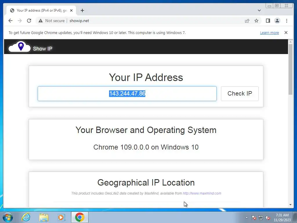Click the Show IP cloud logo
This screenshot has height=223, width=297.
tap(19, 47)
